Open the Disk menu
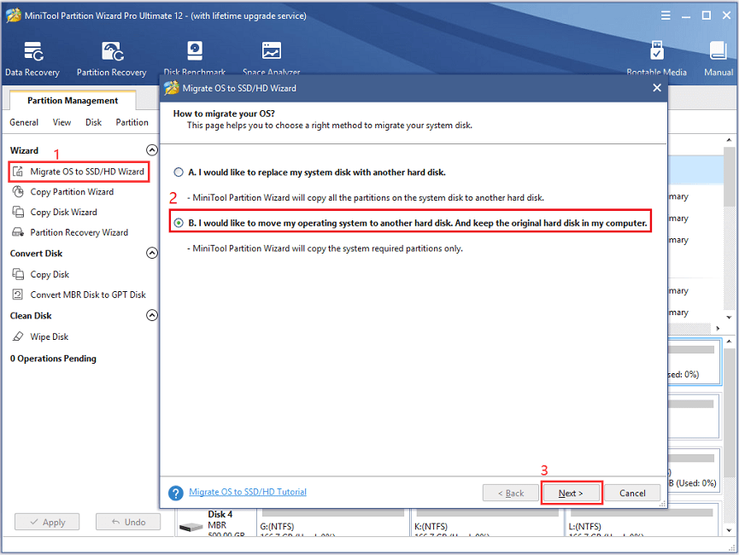 pos(93,122)
